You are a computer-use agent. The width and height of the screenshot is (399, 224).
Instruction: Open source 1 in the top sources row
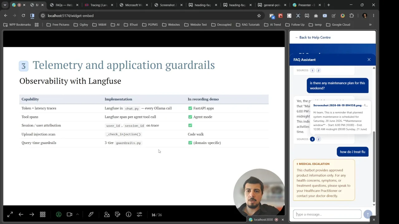[x=312, y=70]
